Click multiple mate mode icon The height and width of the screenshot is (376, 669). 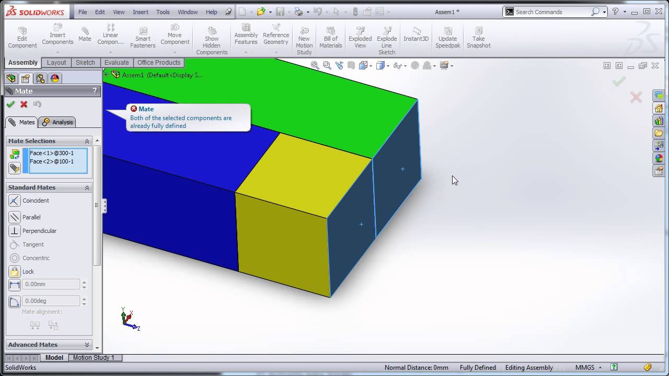tap(15, 168)
